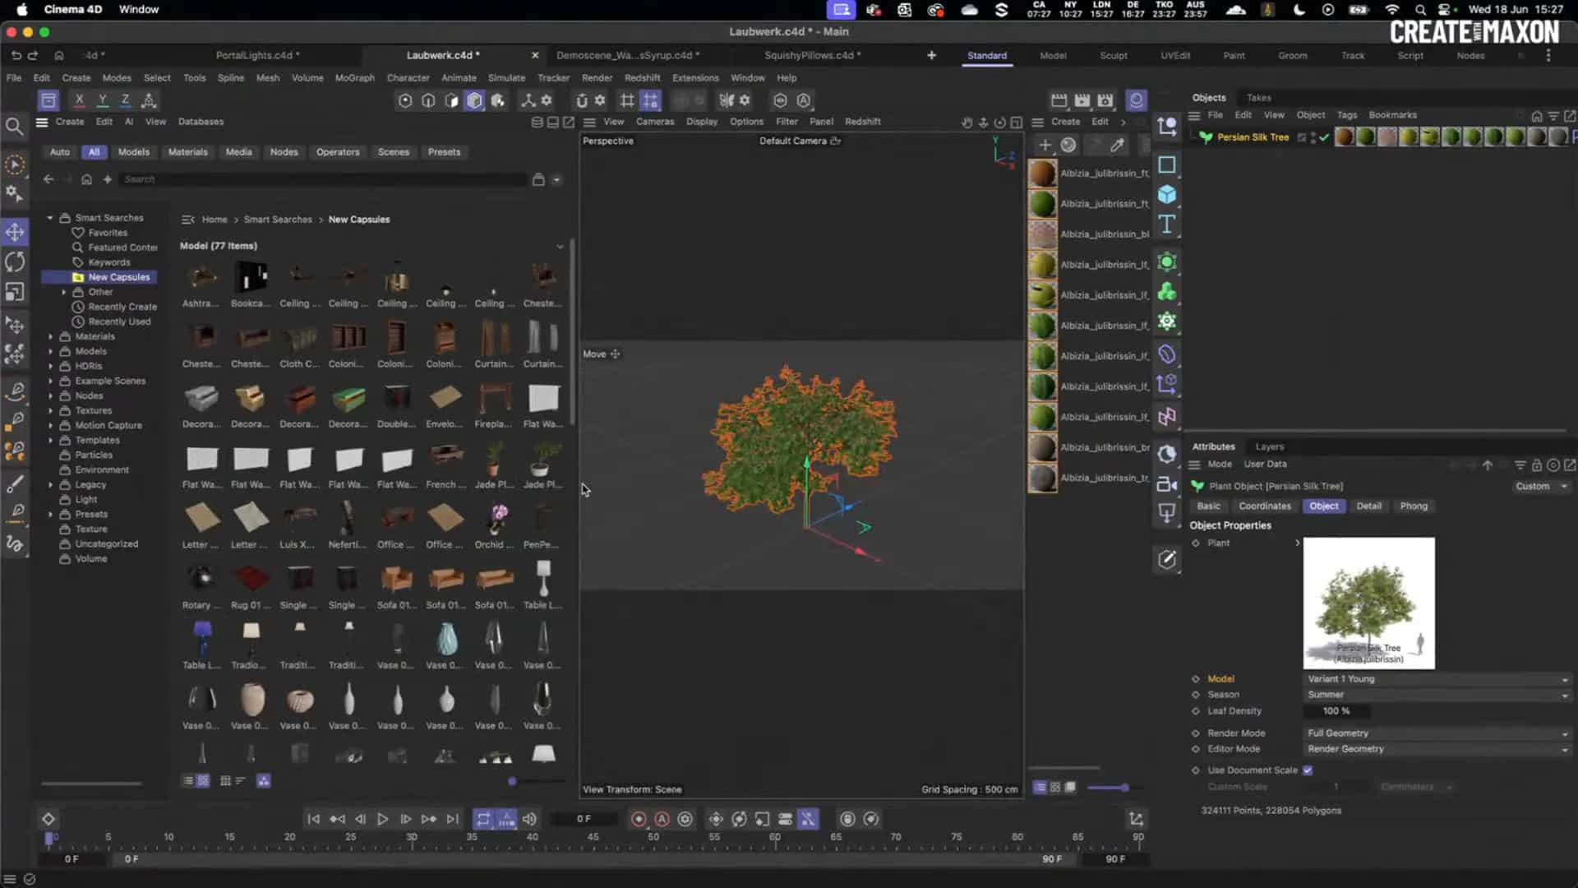Click the Presets filter button in Asset Browser

[444, 152]
